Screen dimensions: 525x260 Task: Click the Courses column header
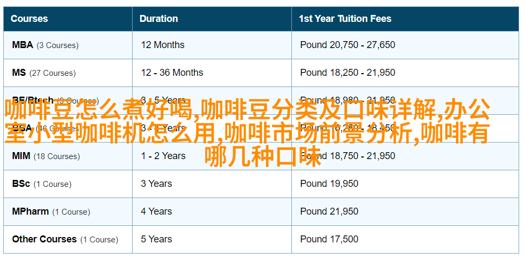tap(29, 19)
